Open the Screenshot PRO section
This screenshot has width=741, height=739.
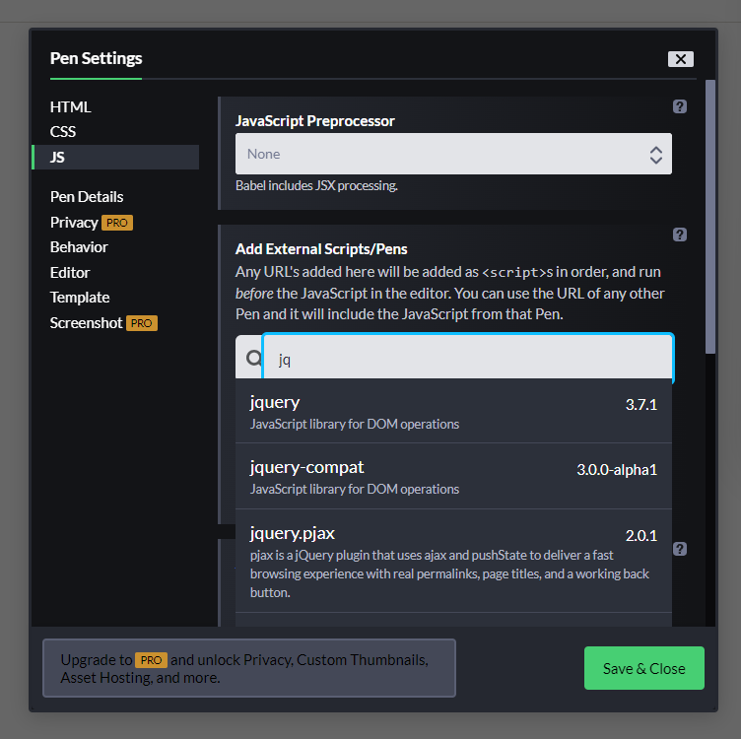pyautogui.click(x=103, y=323)
